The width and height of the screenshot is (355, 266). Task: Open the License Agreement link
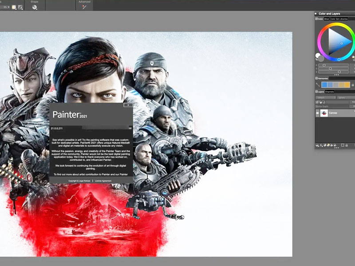(103, 181)
